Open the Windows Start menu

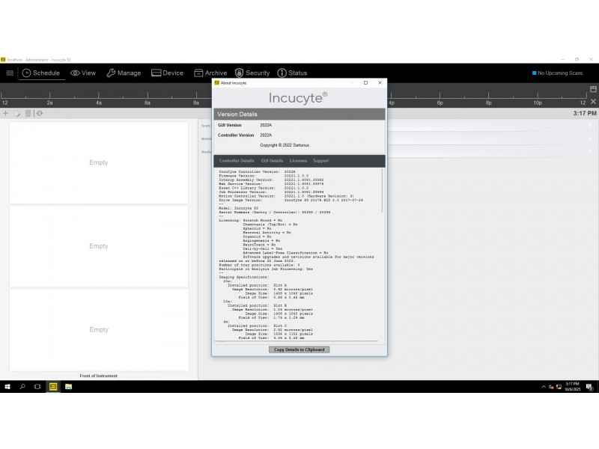tap(7, 387)
